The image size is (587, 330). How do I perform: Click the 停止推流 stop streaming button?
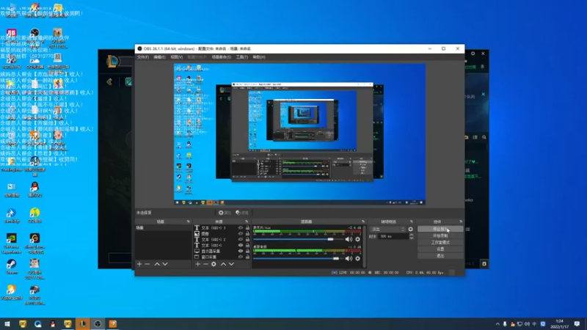pos(440,229)
